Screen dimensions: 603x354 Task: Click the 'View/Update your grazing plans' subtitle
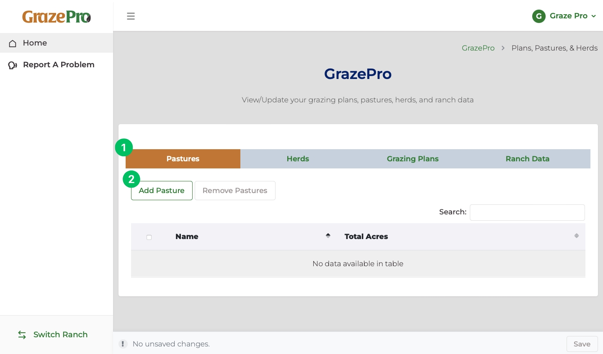coord(358,100)
